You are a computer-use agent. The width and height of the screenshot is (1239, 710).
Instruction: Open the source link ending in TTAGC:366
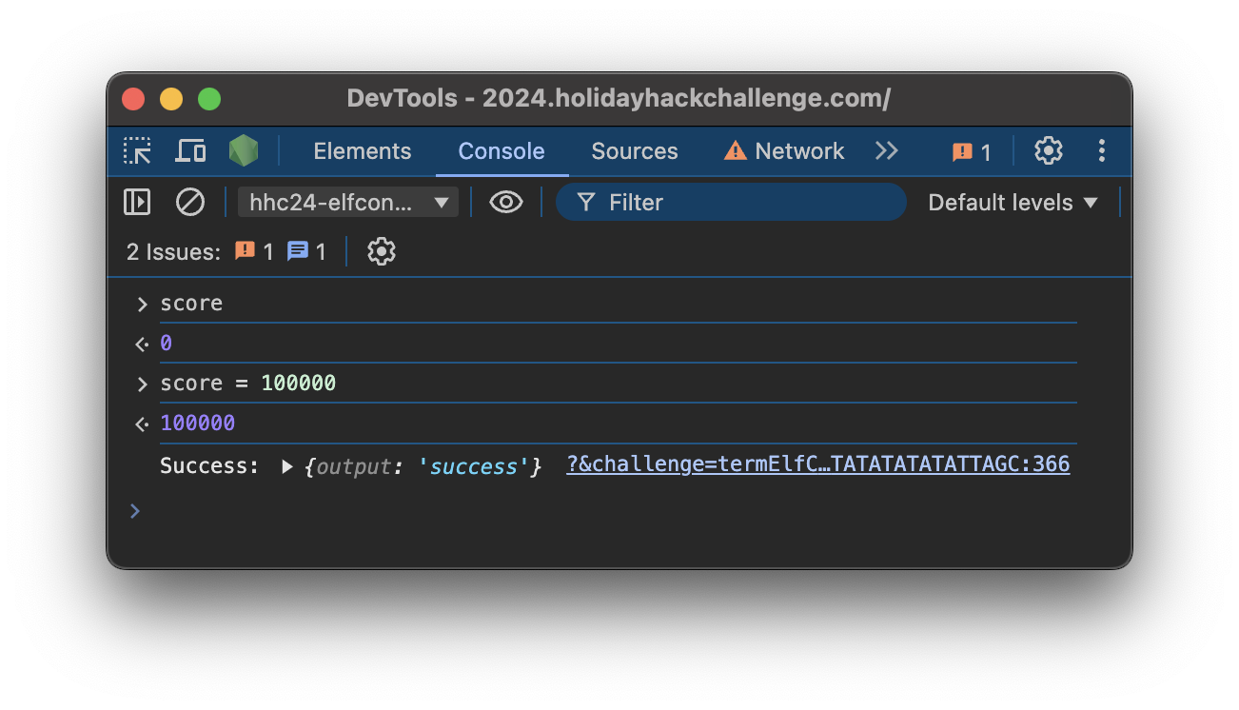[x=817, y=464]
